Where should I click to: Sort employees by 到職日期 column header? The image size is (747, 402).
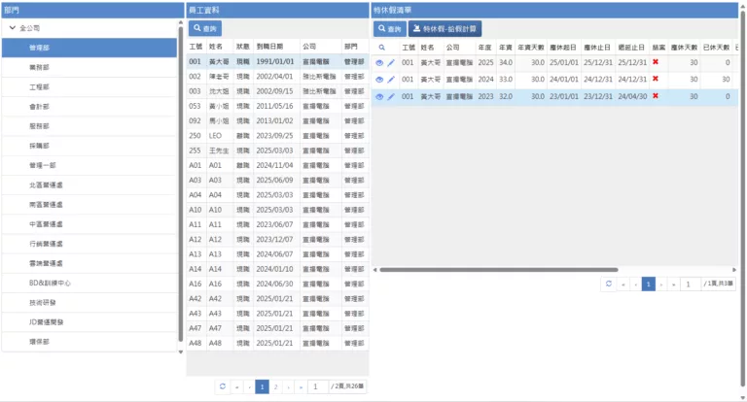coord(271,46)
